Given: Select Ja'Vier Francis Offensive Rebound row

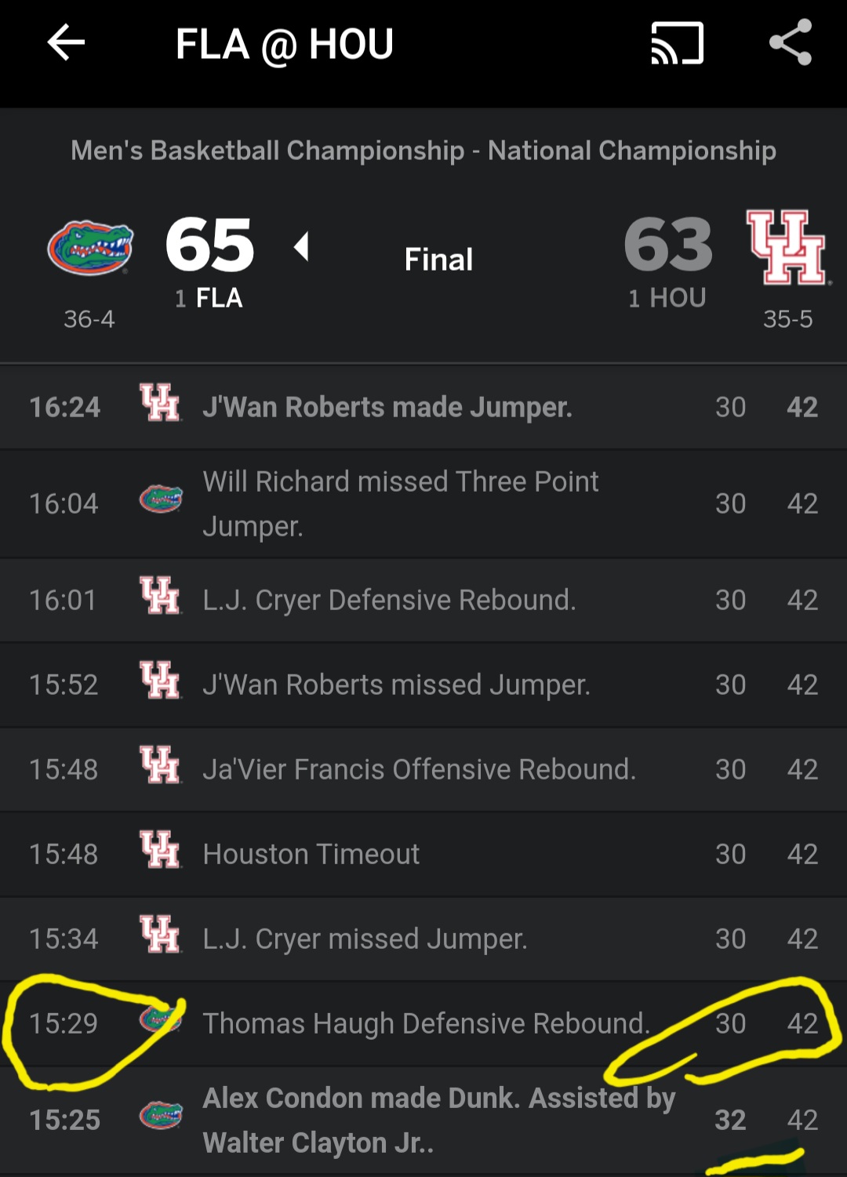Looking at the screenshot, I should pyautogui.click(x=423, y=769).
